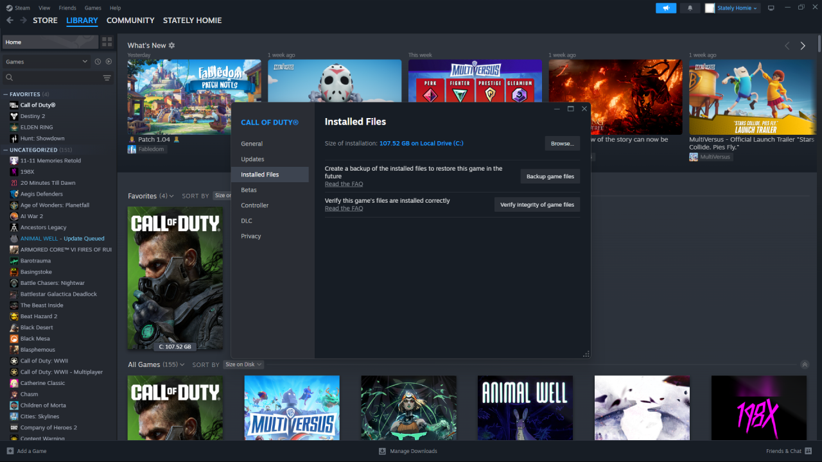Click the next arrow in What's New
Image resolution: width=822 pixels, height=462 pixels.
click(x=802, y=46)
